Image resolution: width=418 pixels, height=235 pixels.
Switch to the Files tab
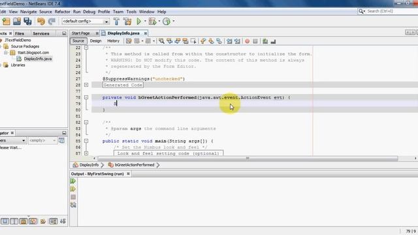pos(20,33)
